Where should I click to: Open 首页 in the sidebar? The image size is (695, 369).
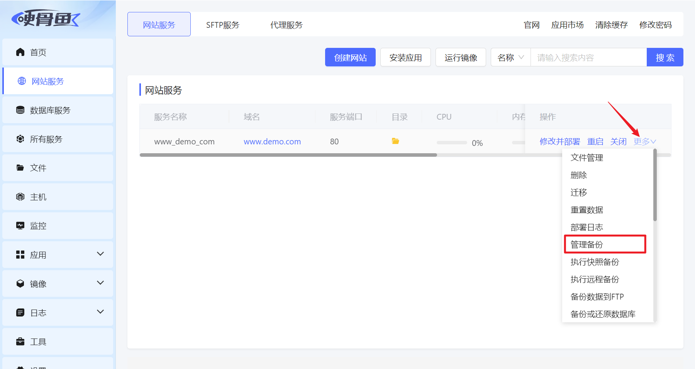click(58, 52)
